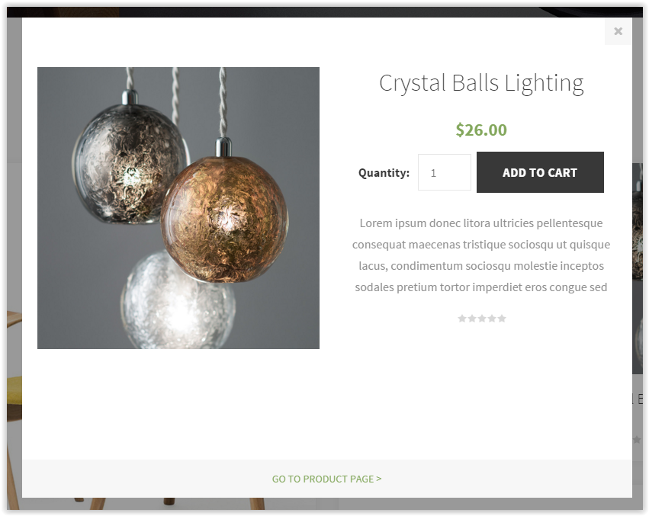649x516 pixels.
Task: Click the $26.00 price text
Action: [x=481, y=130]
